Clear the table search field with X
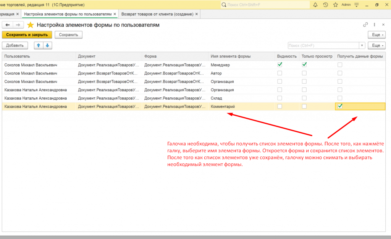391x239 pixels. 362,45
